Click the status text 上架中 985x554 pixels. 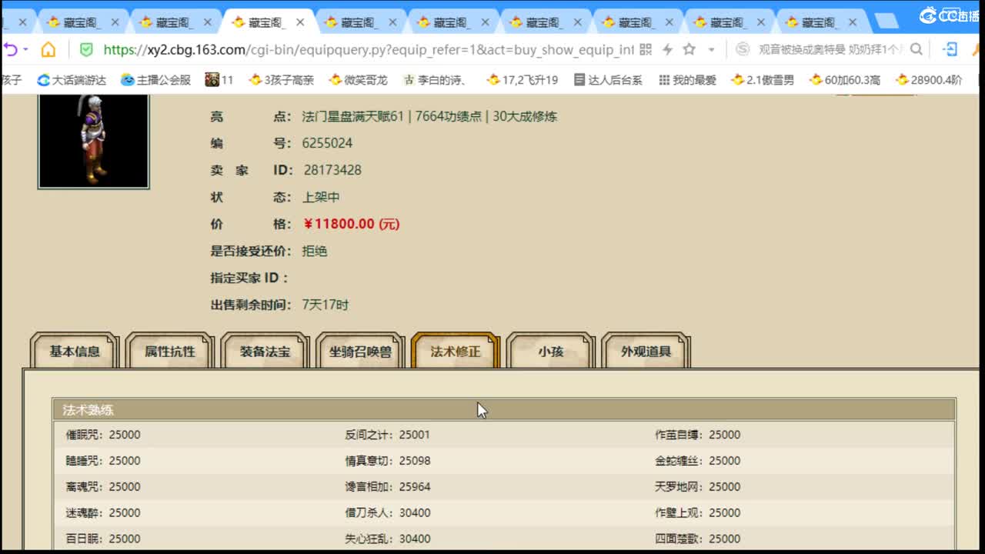321,197
